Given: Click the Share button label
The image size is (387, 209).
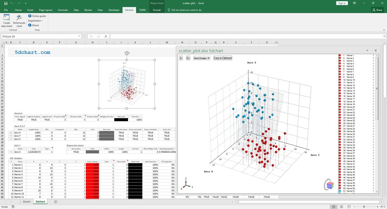Looking at the screenshot, I should click(379, 10).
